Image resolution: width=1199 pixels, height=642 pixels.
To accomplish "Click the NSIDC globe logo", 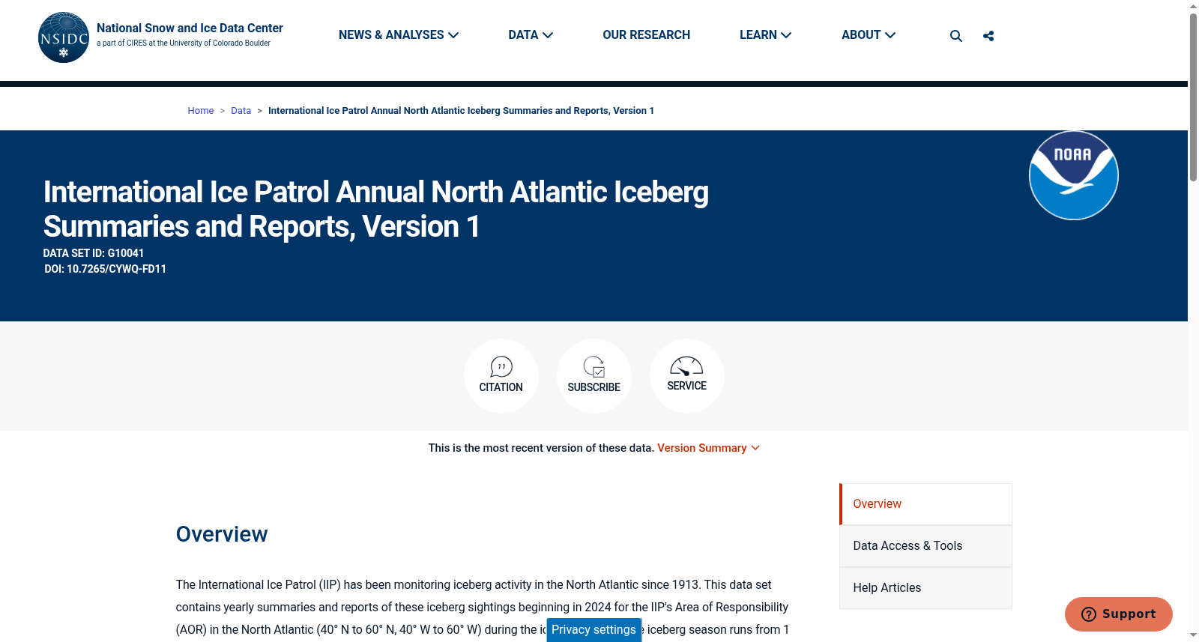I will (64, 37).
